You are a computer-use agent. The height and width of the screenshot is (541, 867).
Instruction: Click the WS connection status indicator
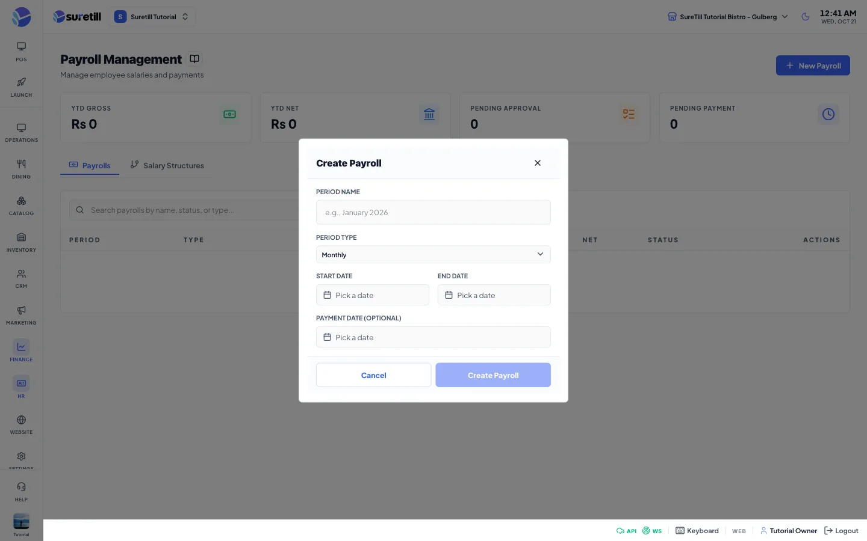click(x=652, y=531)
